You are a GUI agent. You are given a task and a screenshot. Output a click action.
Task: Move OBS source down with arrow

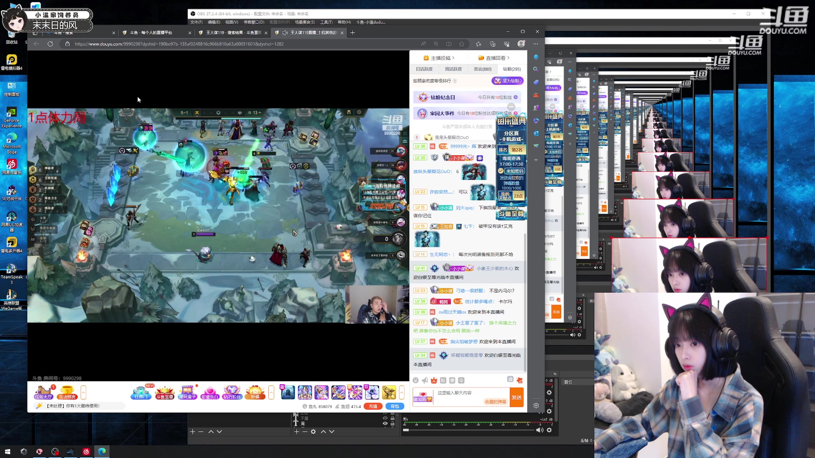click(x=332, y=431)
